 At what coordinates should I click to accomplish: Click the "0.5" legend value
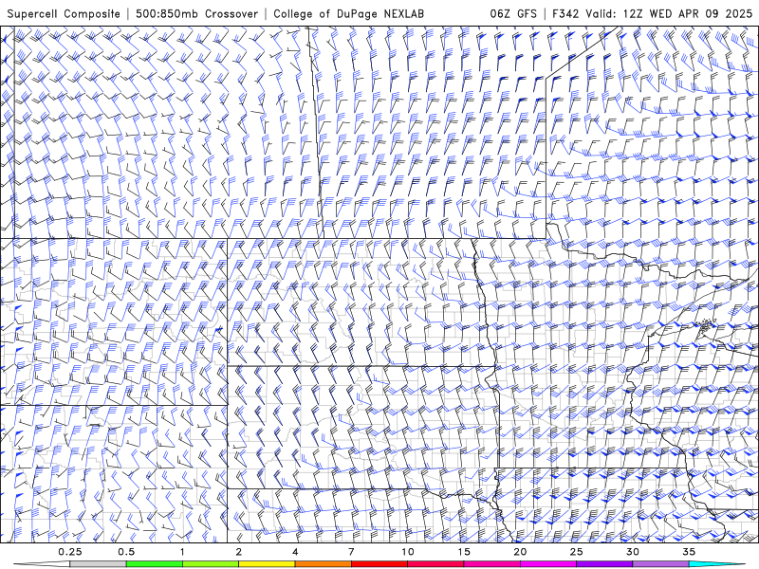click(126, 552)
